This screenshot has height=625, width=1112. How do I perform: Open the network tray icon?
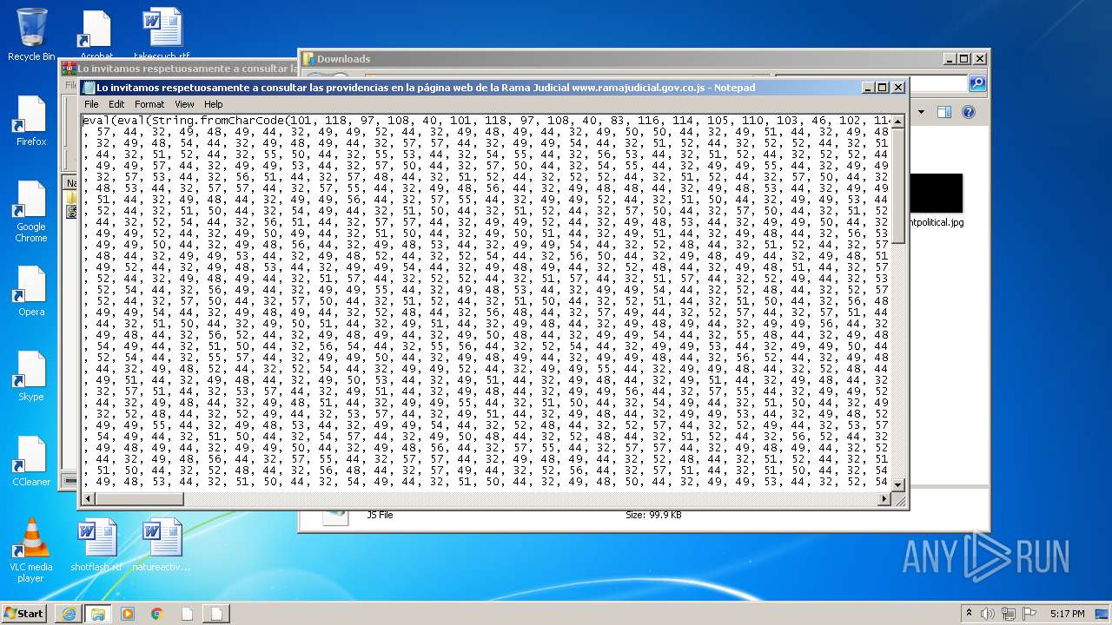(x=1008, y=614)
